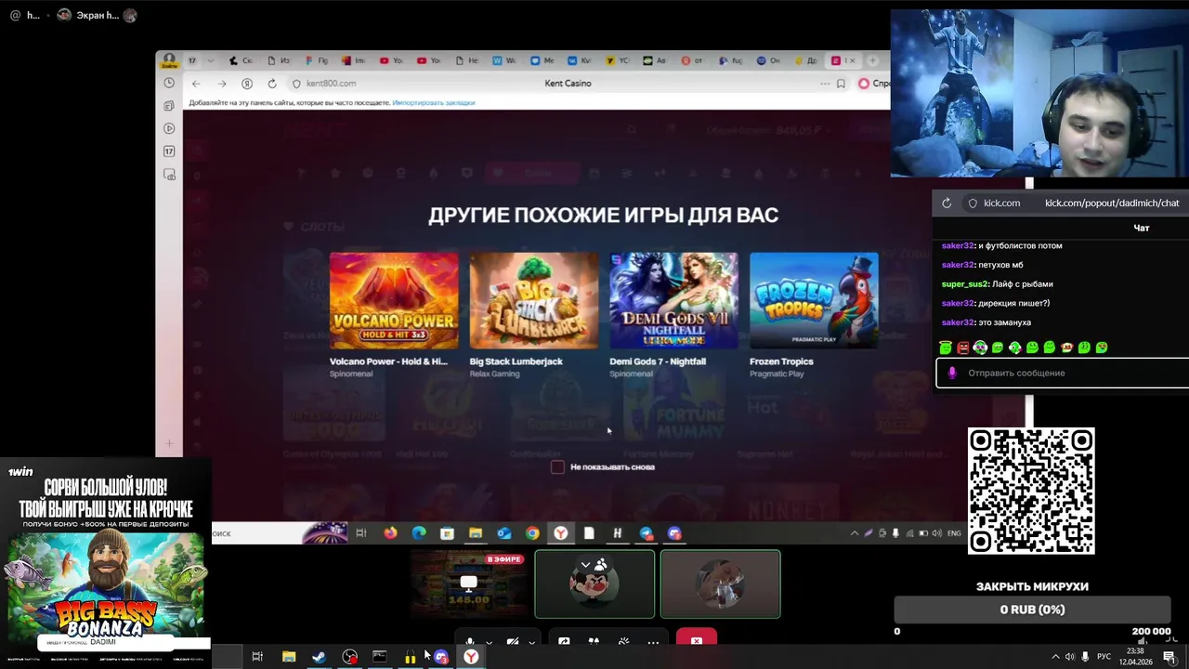1189x669 pixels.
Task: Expand the tab list chevron next to 17
Action: click(x=211, y=60)
